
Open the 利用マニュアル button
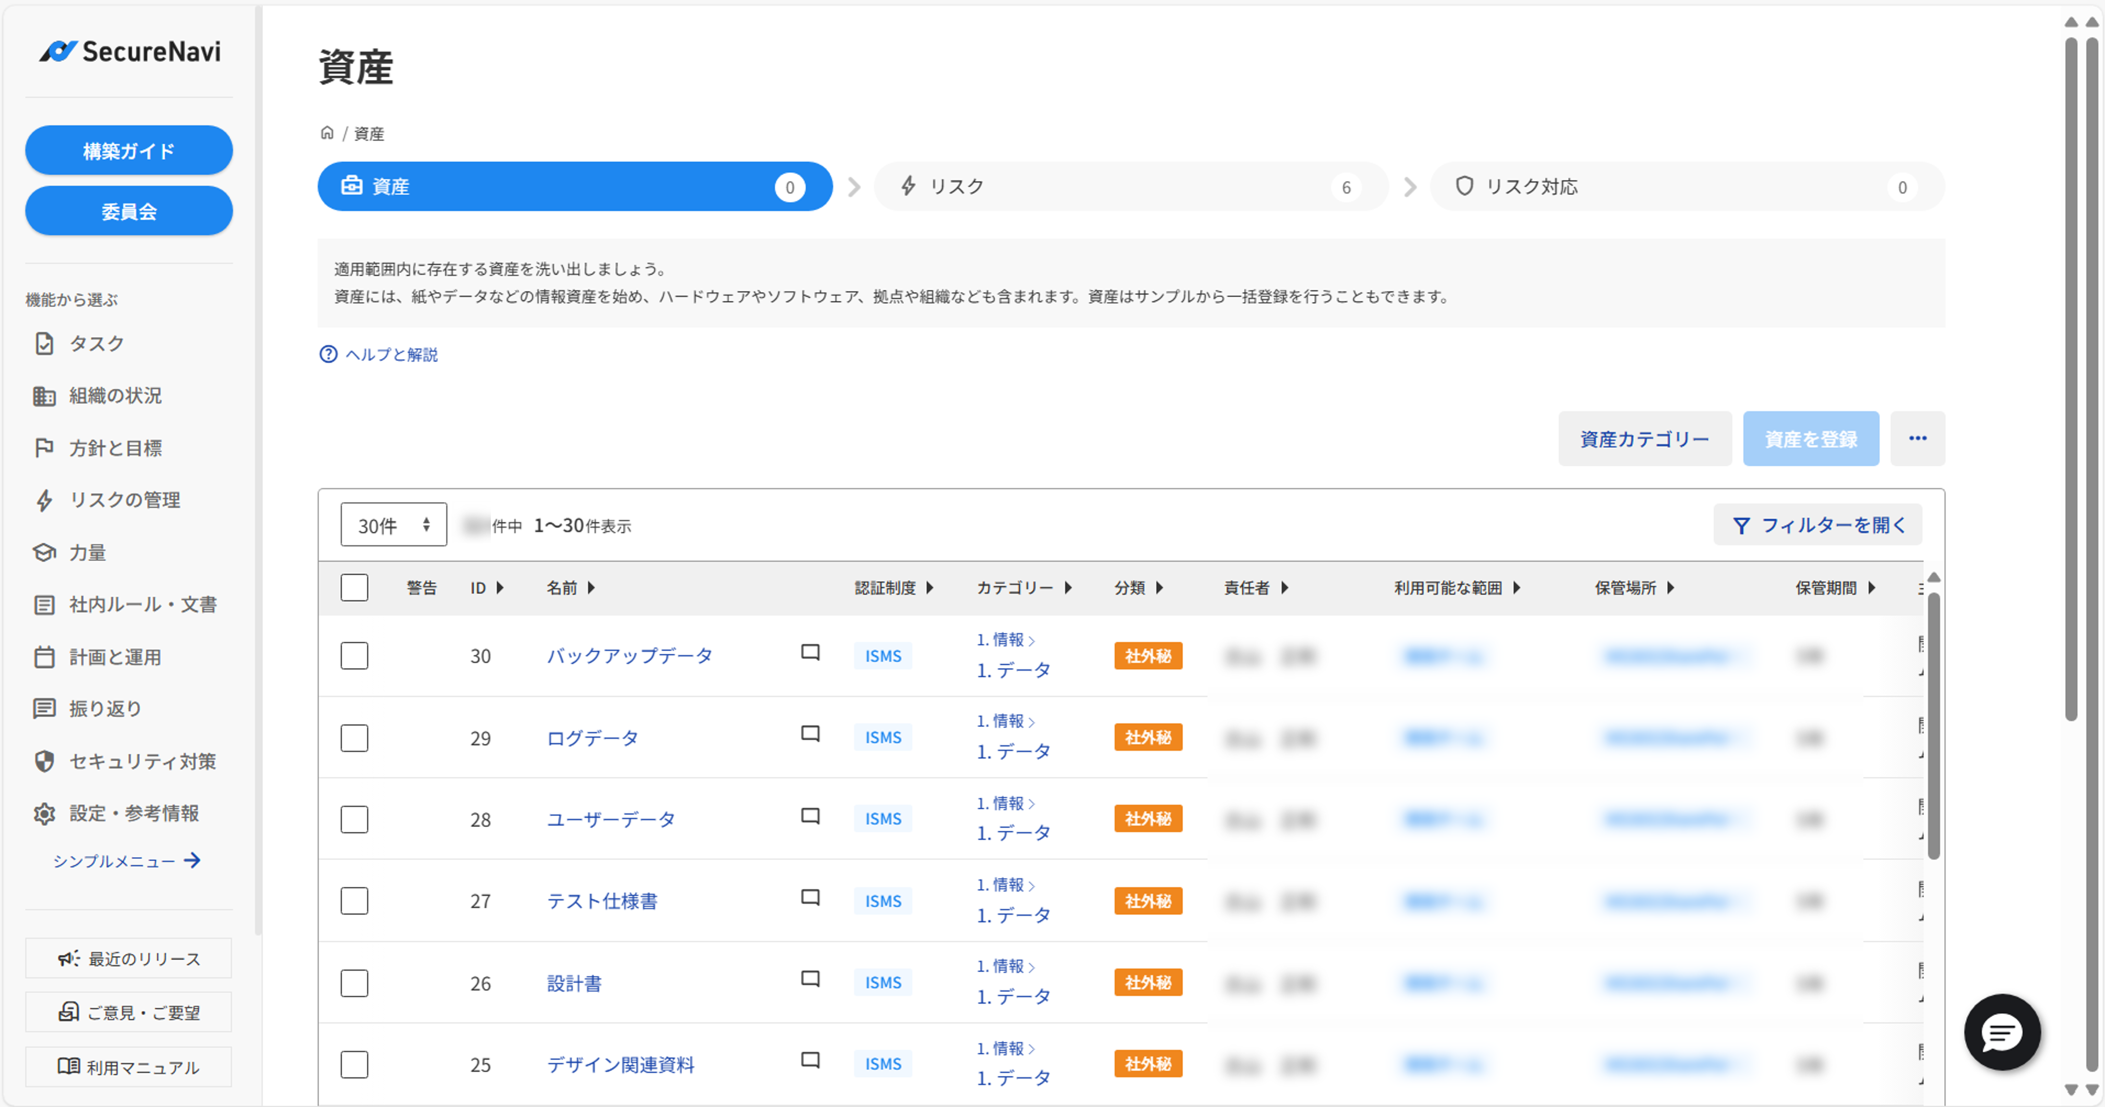tap(128, 1067)
